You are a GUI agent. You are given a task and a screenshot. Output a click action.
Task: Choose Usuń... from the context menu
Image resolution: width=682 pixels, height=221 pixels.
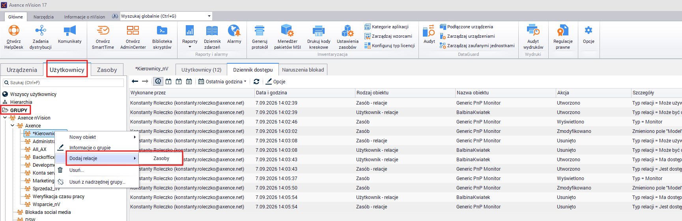[97, 170]
